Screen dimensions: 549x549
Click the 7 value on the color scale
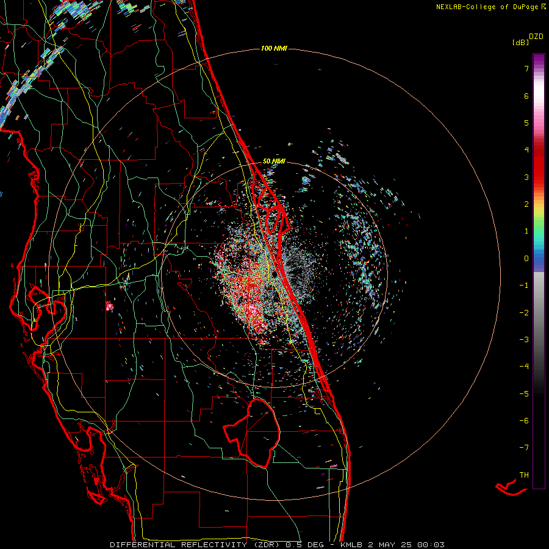coord(526,68)
